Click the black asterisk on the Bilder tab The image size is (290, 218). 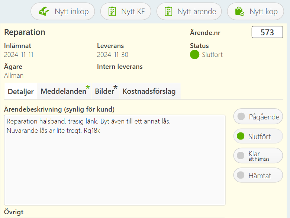point(115,87)
